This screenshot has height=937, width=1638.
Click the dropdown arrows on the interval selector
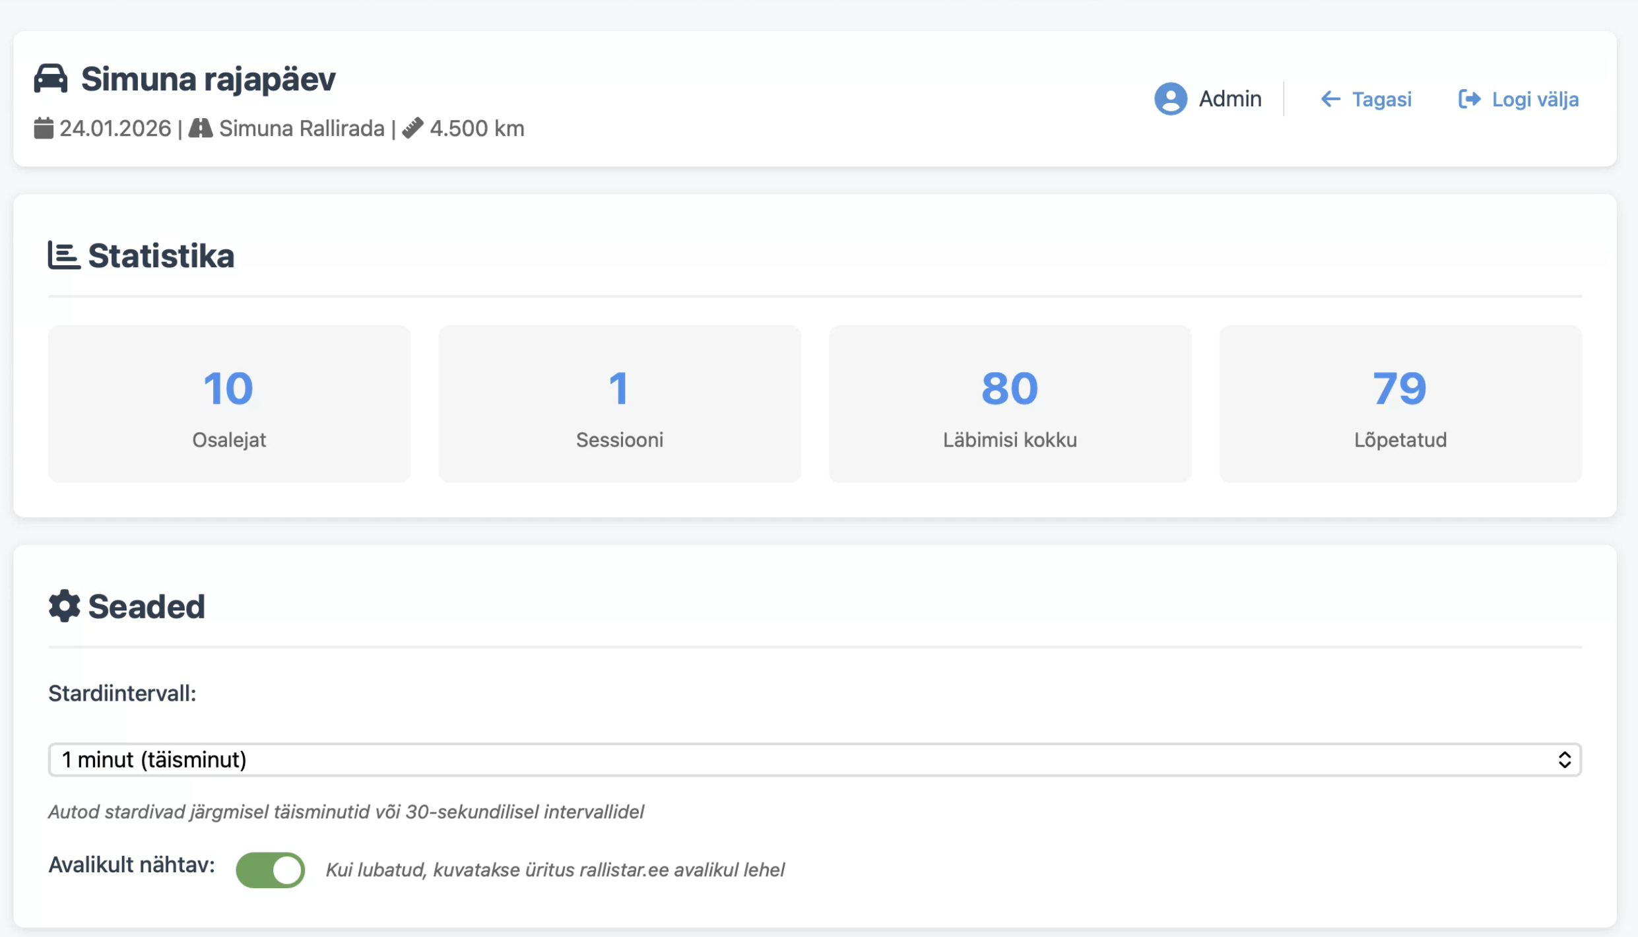coord(1564,759)
